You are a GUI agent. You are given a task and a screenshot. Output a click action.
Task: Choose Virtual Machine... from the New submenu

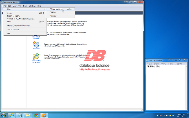pos(61,9)
